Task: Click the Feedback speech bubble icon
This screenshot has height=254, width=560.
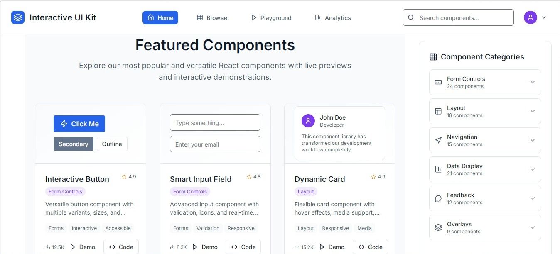Action: [x=438, y=198]
